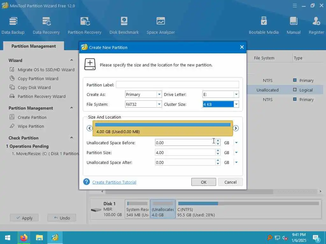Launch Data Recovery tool
326x244 pixels.
click(x=46, y=25)
